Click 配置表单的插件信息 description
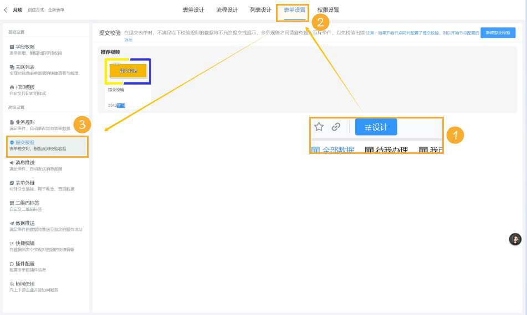This screenshot has height=315, width=527. click(28, 270)
